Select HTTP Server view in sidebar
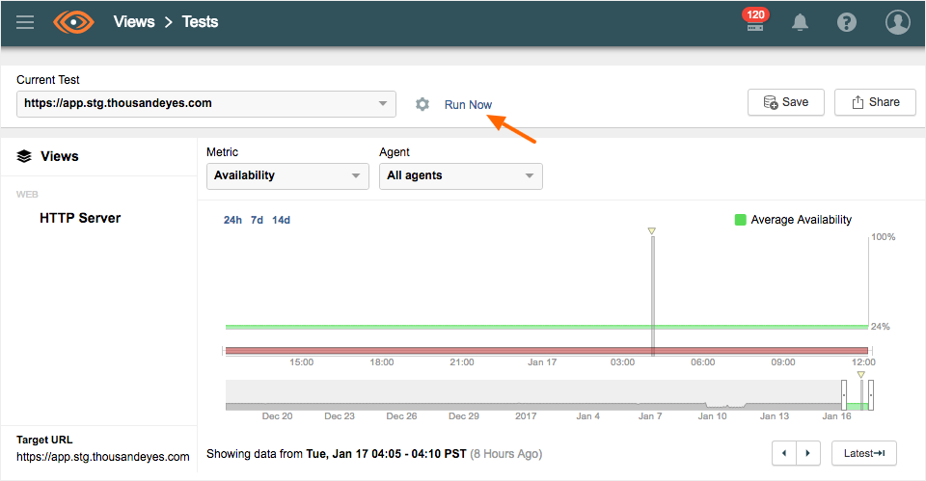The height and width of the screenshot is (481, 926). (x=80, y=218)
